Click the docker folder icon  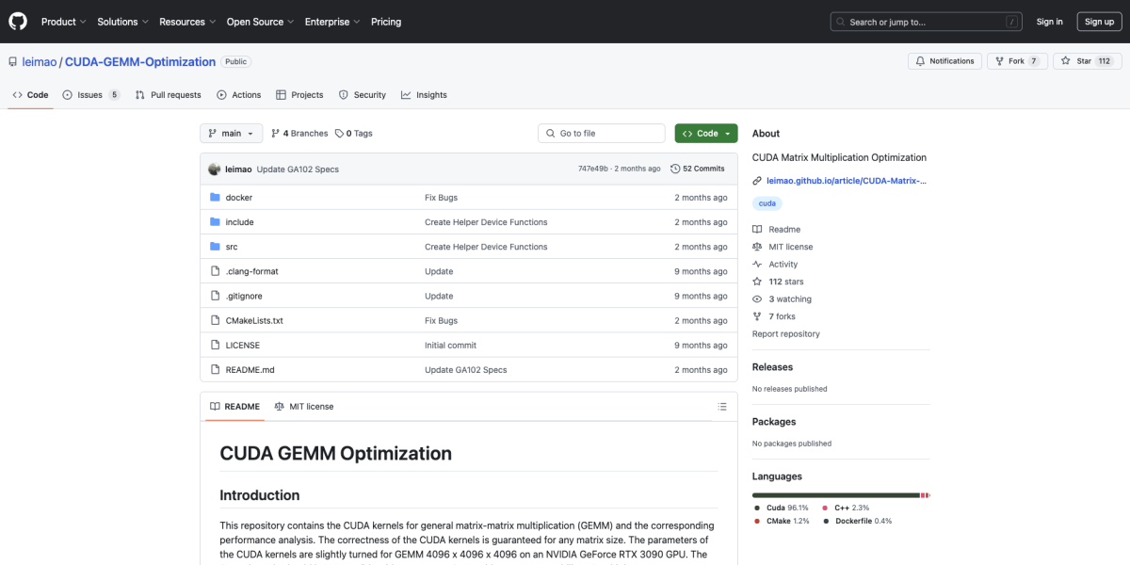[x=215, y=198]
